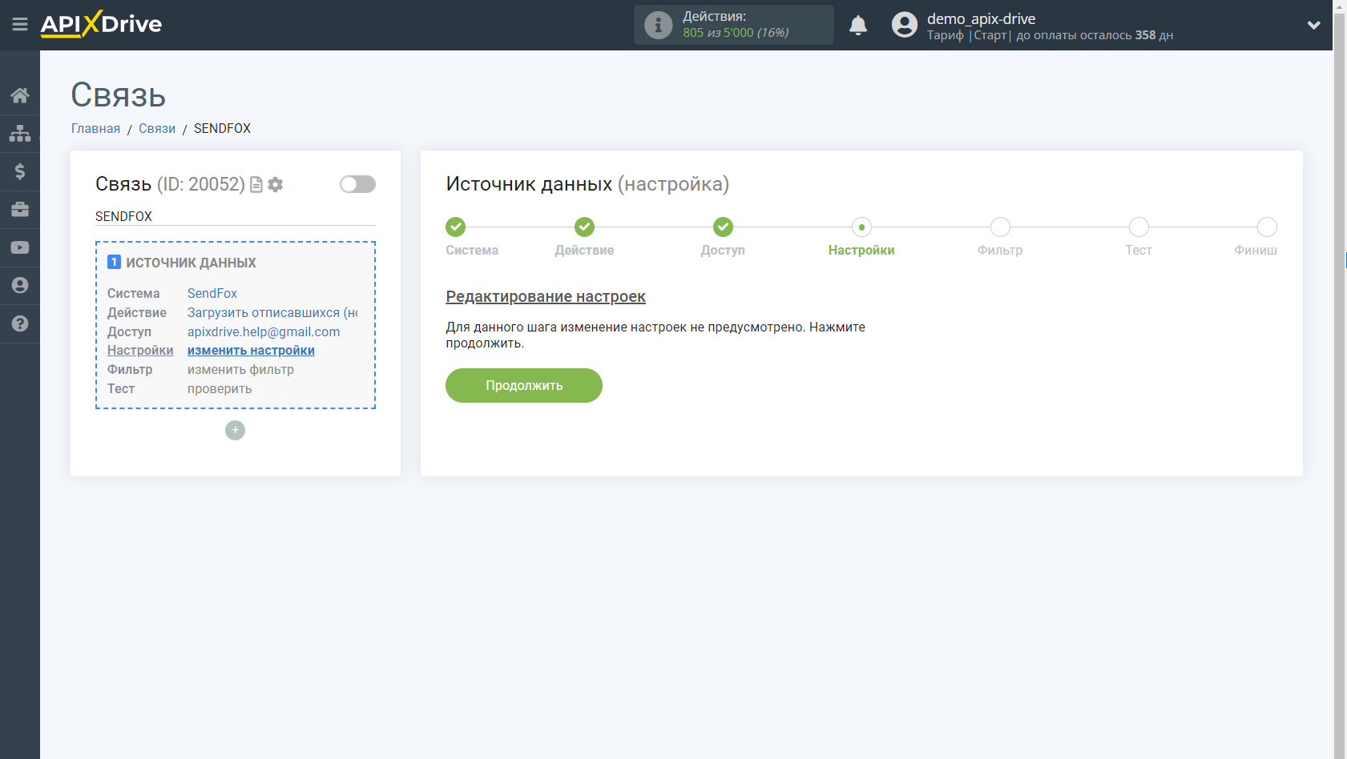
Task: Open the YouTube video sidebar icon
Action: [x=20, y=247]
